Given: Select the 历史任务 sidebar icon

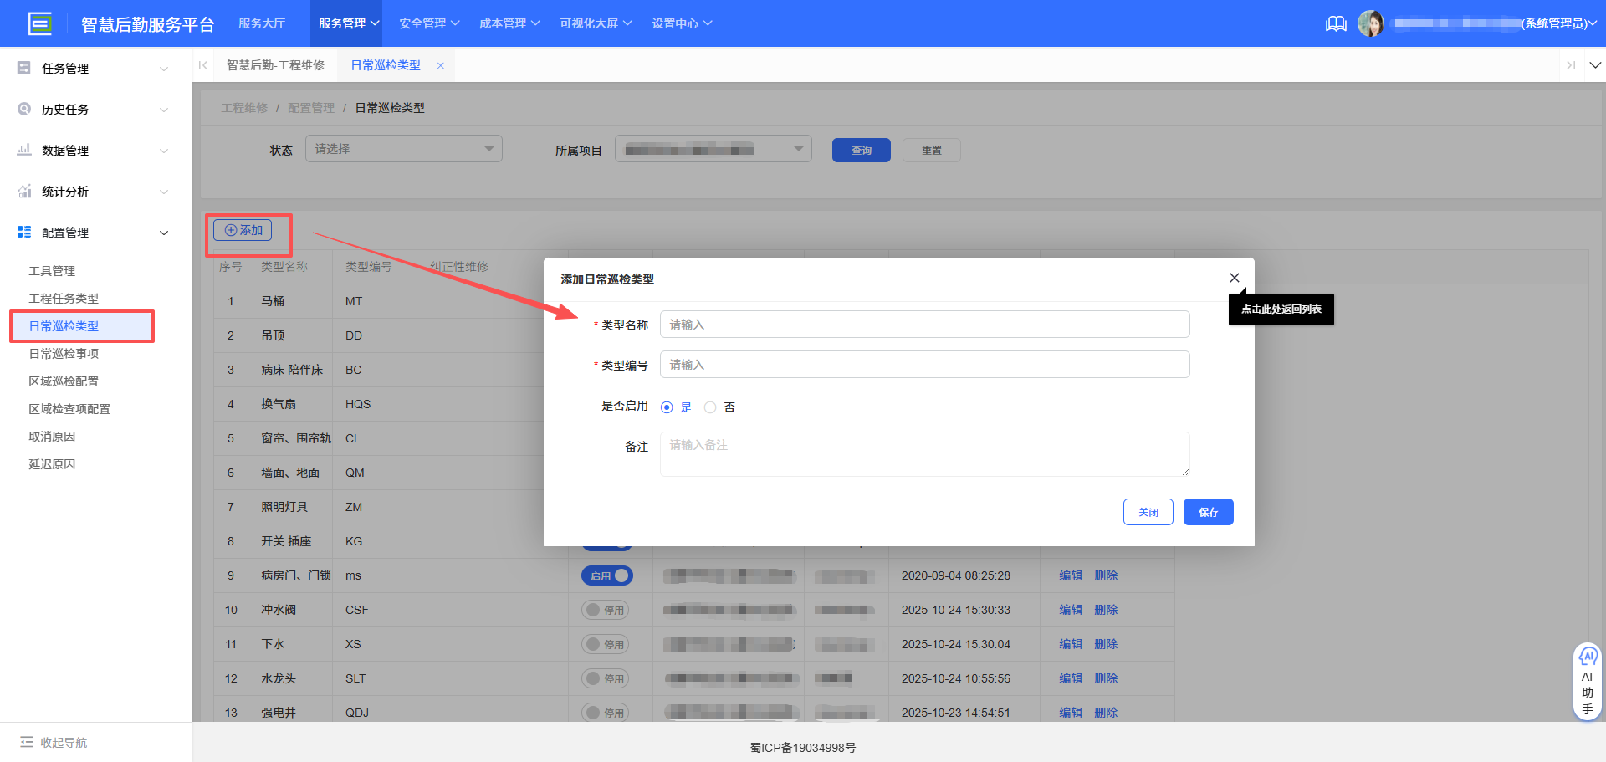Looking at the screenshot, I should point(23,109).
